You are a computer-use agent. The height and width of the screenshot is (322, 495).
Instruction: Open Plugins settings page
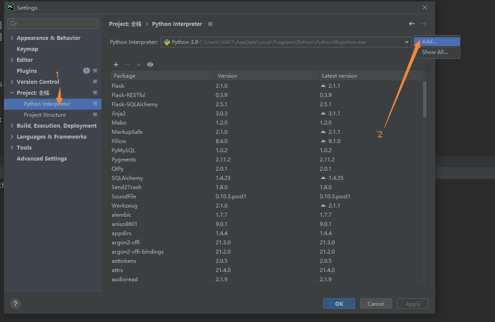click(x=27, y=71)
